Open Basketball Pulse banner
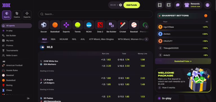This screenshot has height=102, width=216. pos(183,61)
